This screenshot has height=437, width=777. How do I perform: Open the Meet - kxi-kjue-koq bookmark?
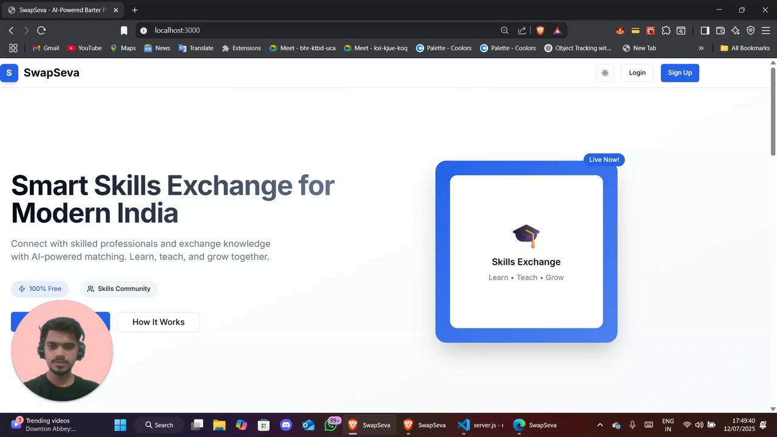(x=376, y=48)
